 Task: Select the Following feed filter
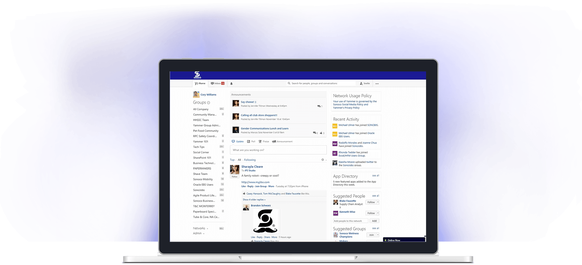[250, 160]
